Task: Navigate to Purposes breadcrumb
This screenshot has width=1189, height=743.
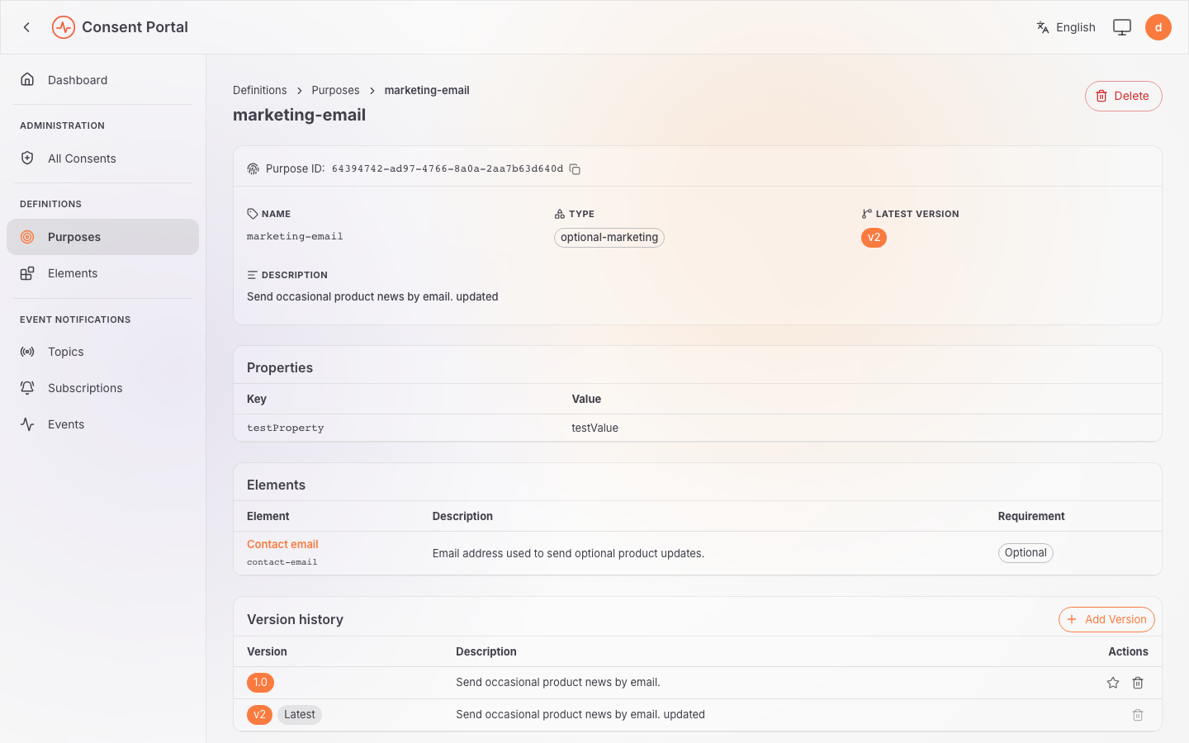Action: [x=335, y=90]
